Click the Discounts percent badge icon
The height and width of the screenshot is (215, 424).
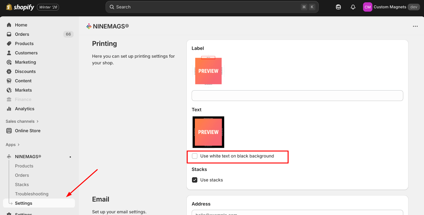point(9,71)
